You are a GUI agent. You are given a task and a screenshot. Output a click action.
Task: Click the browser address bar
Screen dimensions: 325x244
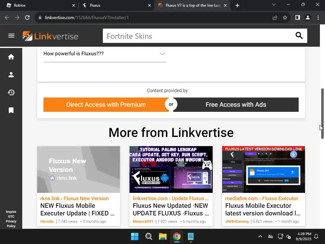[x=153, y=18]
